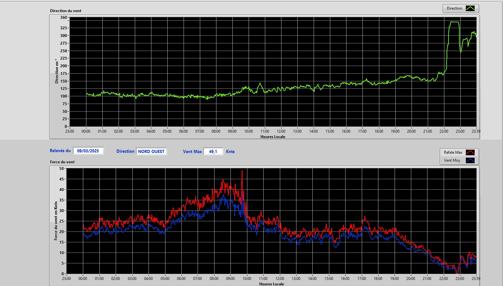
Task: Click the 10:00 tick on force chart axis
Action: click(247, 278)
